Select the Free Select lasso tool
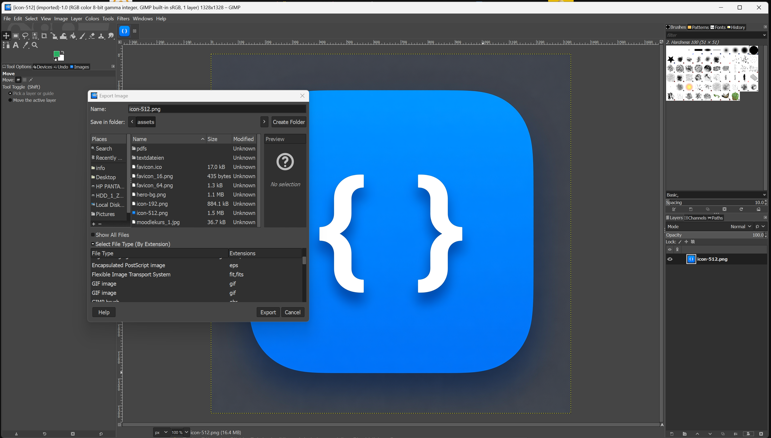The image size is (771, 438). [25, 35]
